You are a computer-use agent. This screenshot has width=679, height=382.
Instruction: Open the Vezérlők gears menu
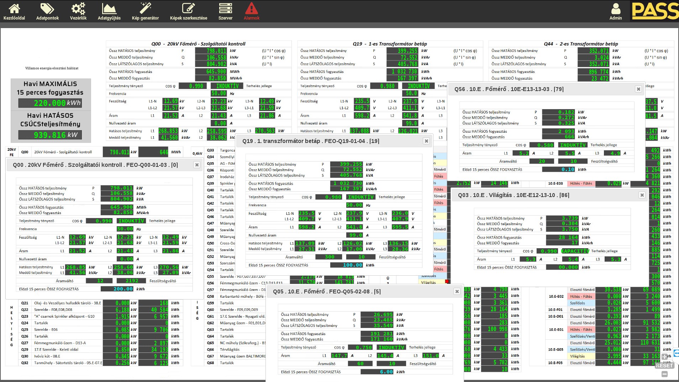coord(78,11)
